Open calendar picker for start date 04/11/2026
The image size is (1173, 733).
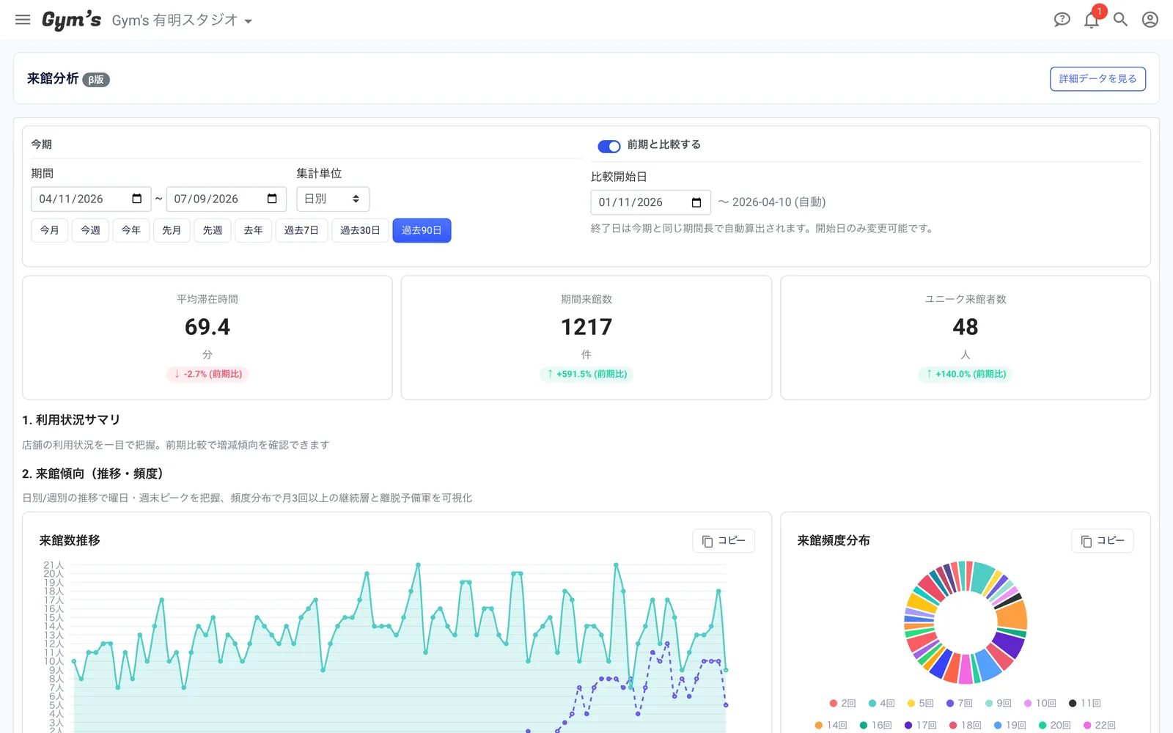pyautogui.click(x=136, y=199)
